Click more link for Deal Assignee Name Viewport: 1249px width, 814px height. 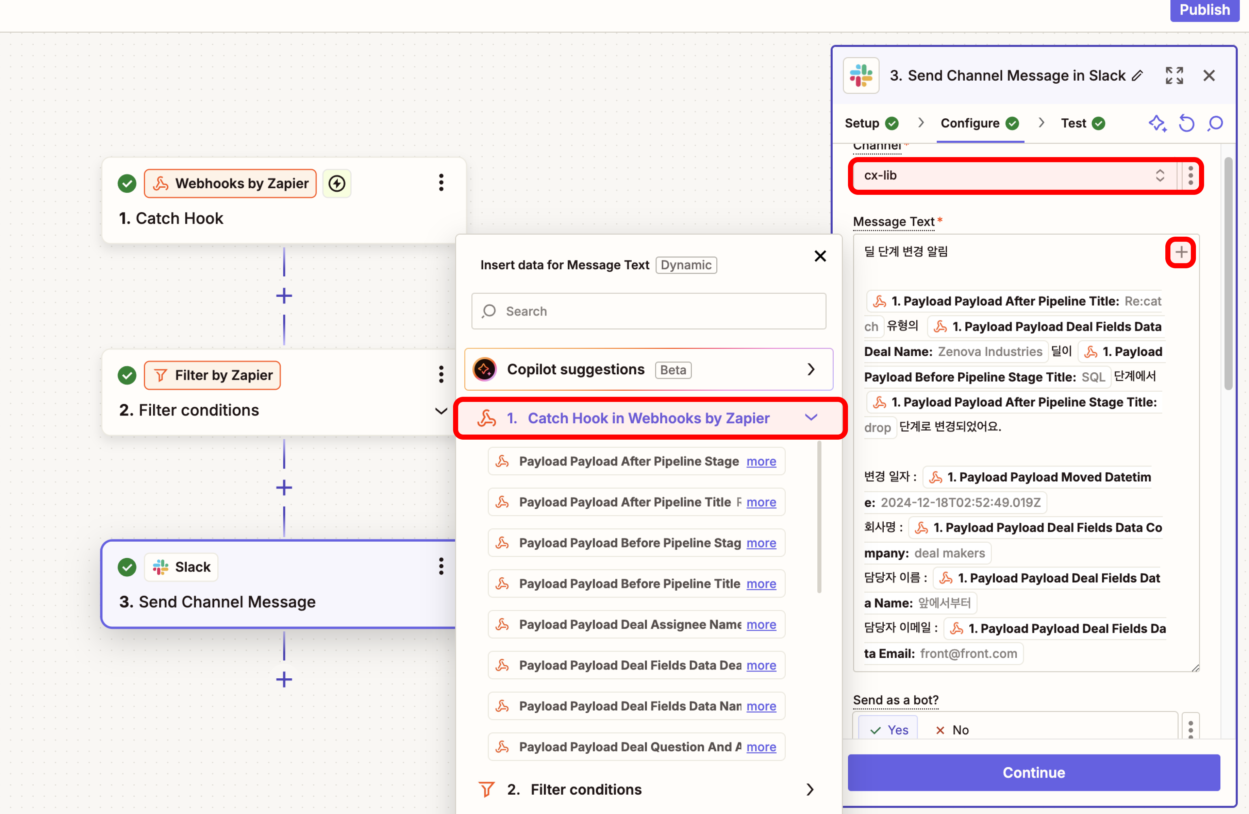click(x=761, y=624)
